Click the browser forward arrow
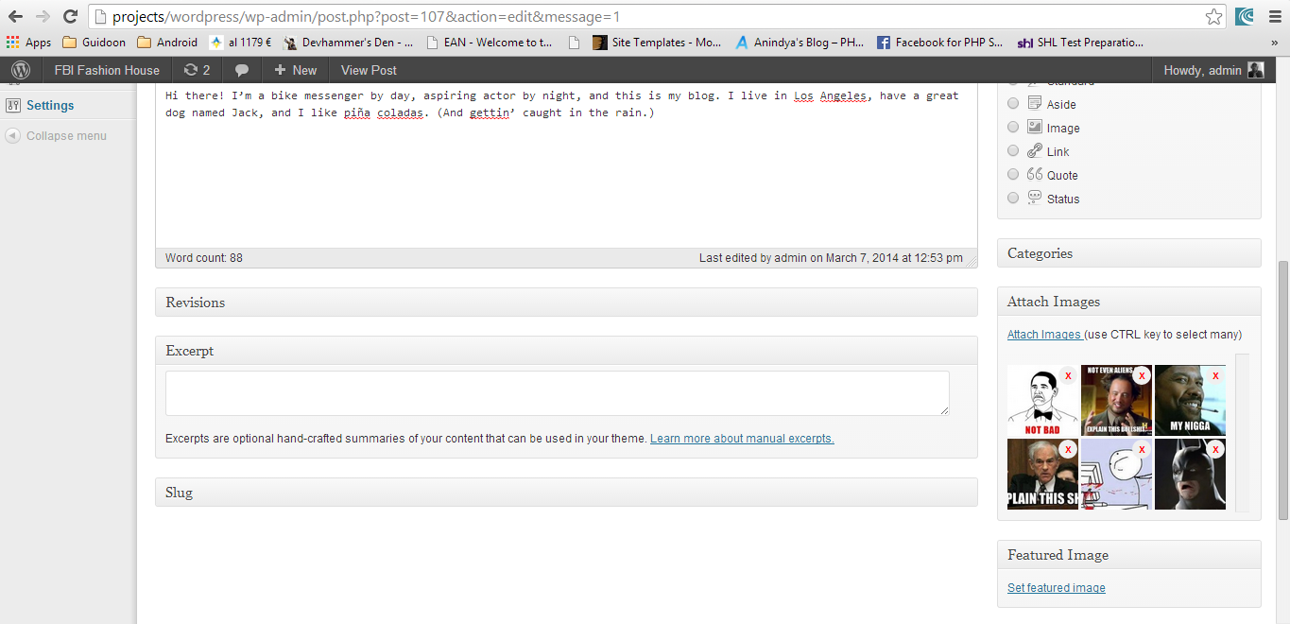Viewport: 1290px width, 624px height. click(x=43, y=16)
